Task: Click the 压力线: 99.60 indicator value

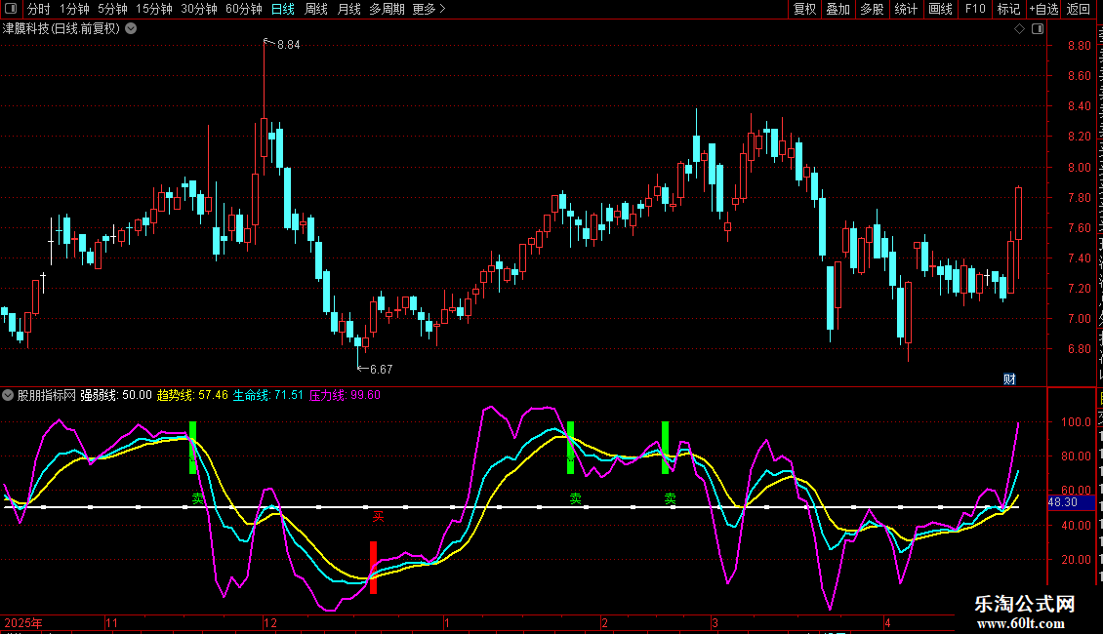Action: (x=345, y=395)
